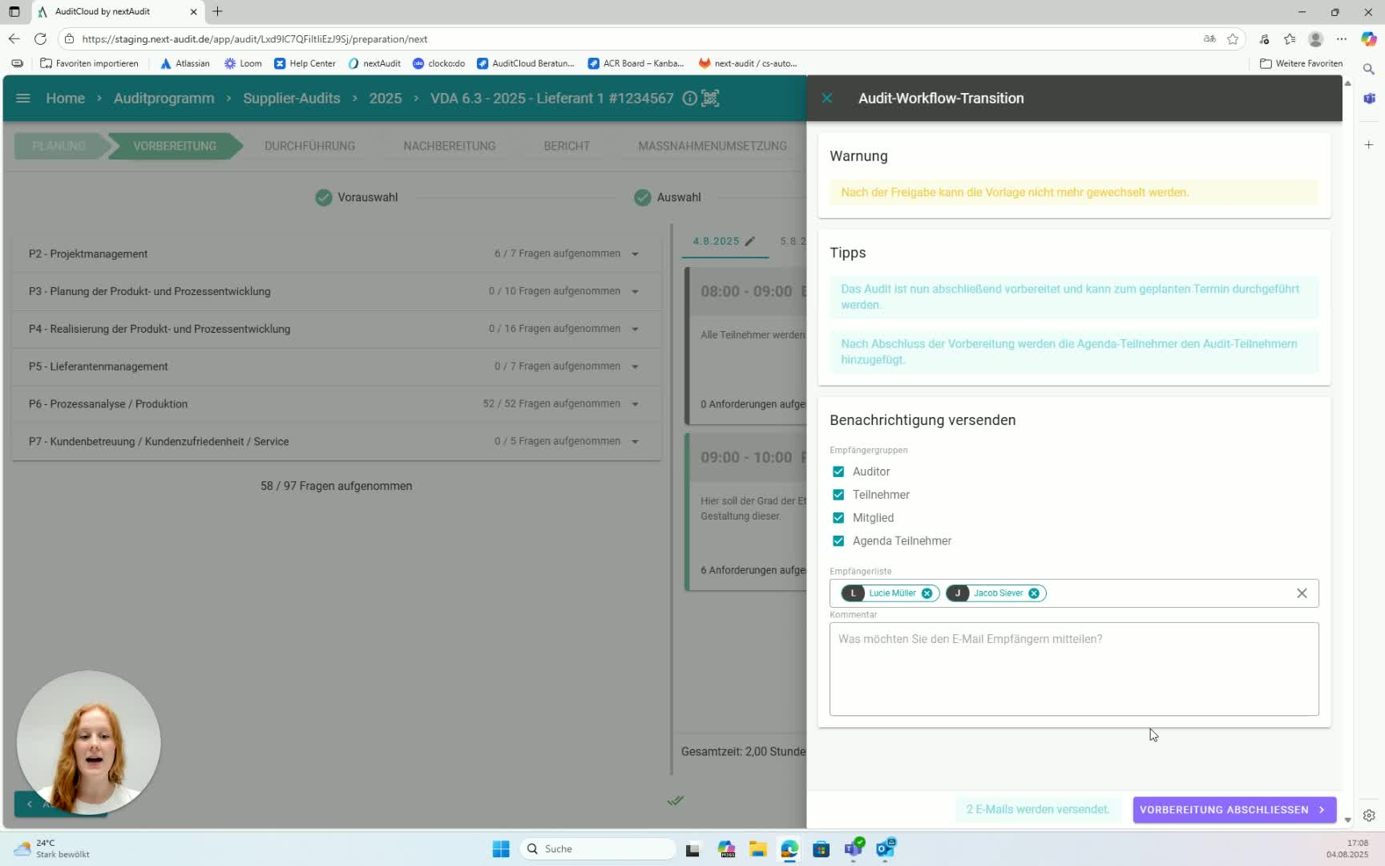Toggle the Agenda Teilnehmer checkbox
This screenshot has width=1385, height=866.
[x=838, y=541]
